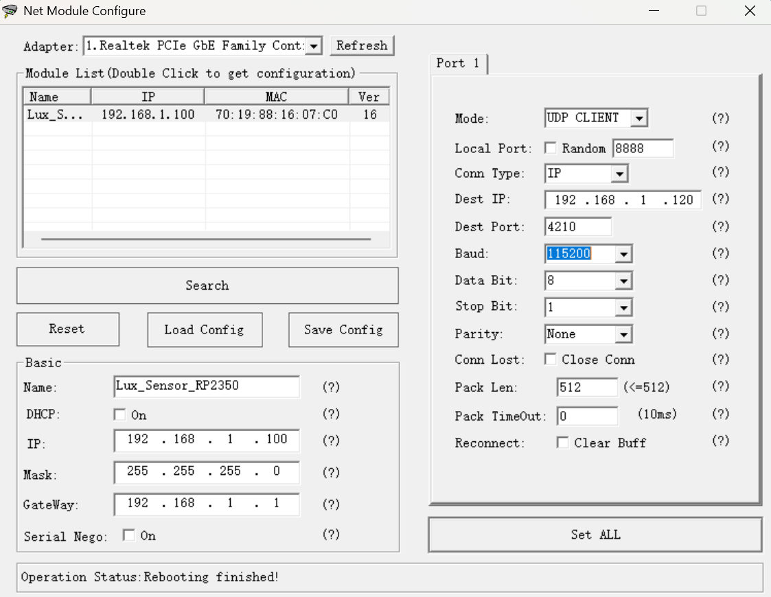Click the version cell 16
Image resolution: width=771 pixels, height=597 pixels.
370,115
